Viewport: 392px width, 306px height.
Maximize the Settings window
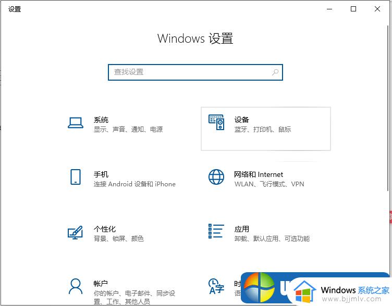(353, 9)
